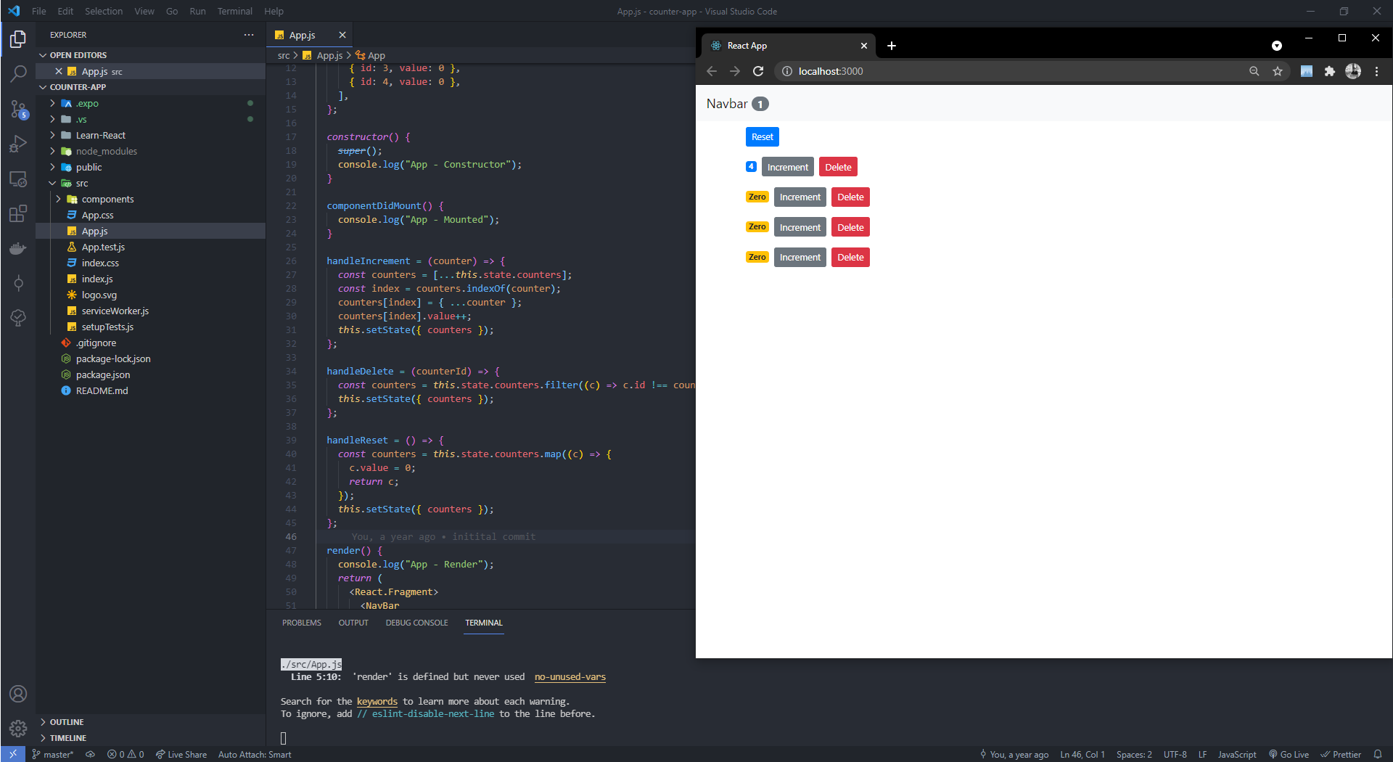
Task: Open the Source Control view
Action: [x=18, y=109]
